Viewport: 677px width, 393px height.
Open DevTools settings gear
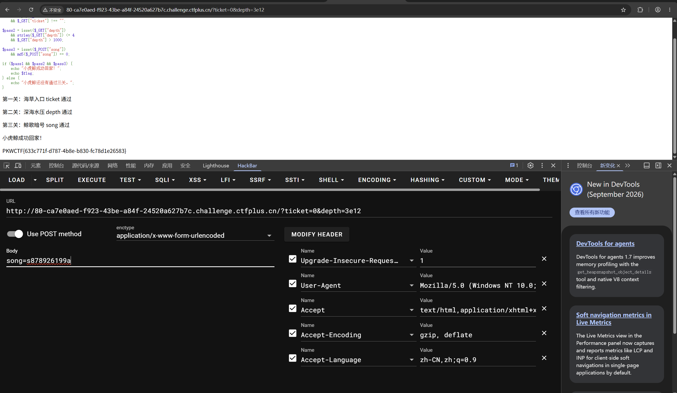(530, 166)
